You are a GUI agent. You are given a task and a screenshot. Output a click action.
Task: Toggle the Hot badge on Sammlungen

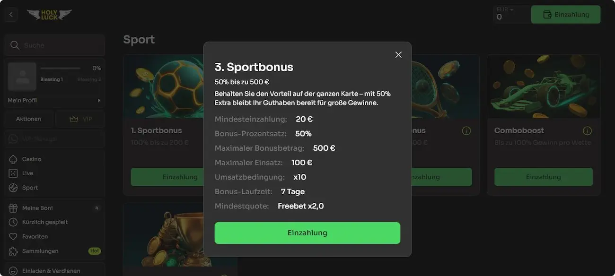click(95, 251)
